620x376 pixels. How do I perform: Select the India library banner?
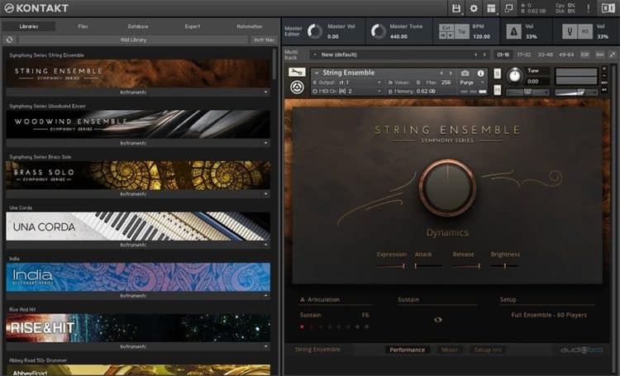(138, 277)
